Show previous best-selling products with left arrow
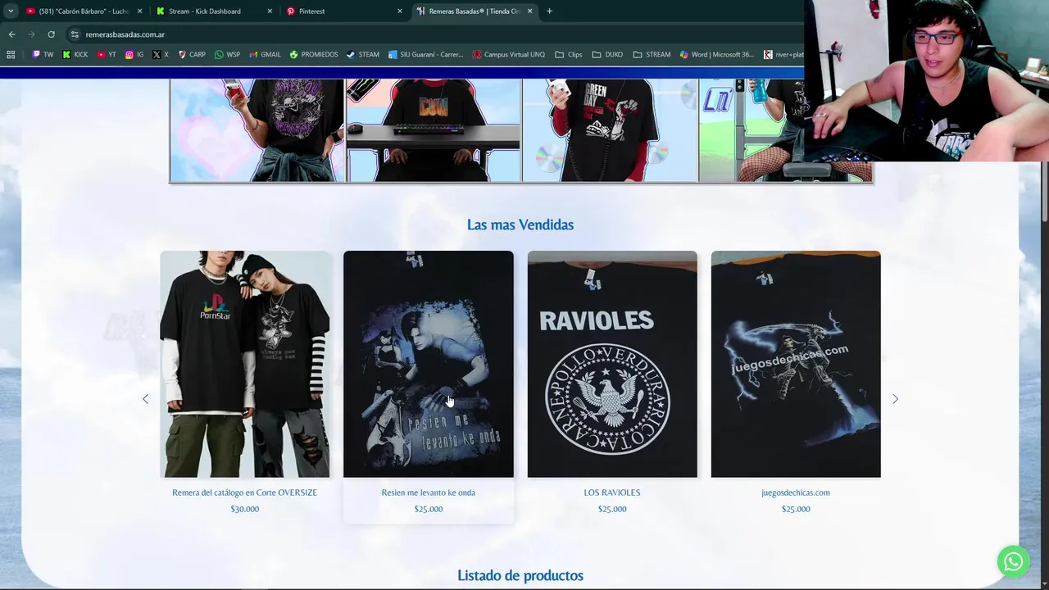The height and width of the screenshot is (590, 1049). click(x=145, y=399)
